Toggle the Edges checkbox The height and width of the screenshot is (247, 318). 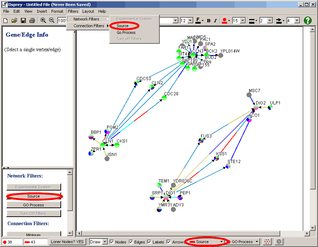(x=131, y=242)
